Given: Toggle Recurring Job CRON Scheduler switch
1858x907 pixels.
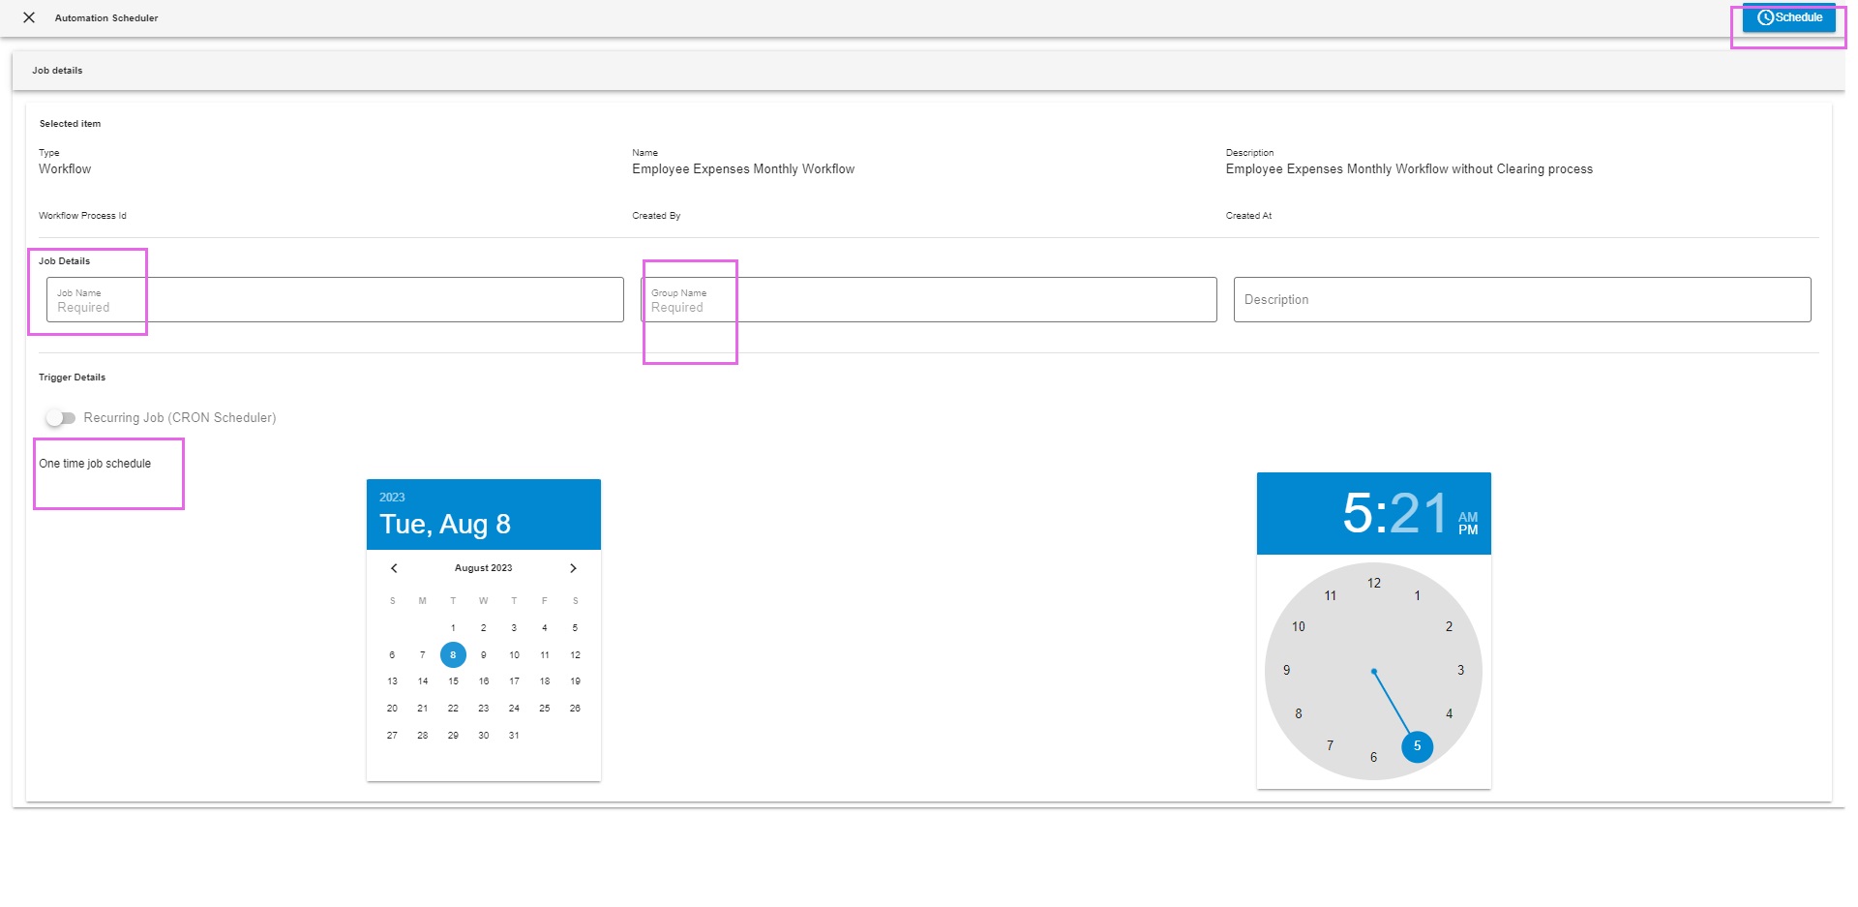Looking at the screenshot, I should pyautogui.click(x=60, y=418).
